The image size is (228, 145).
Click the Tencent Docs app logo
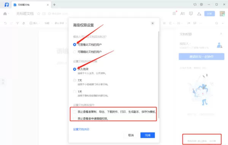point(6,5)
